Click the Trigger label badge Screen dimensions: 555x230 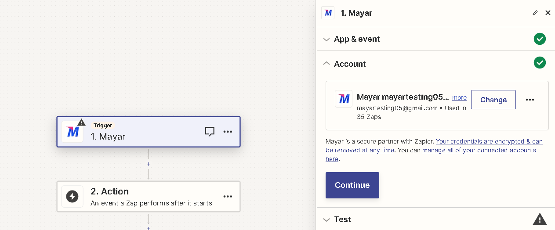[103, 126]
